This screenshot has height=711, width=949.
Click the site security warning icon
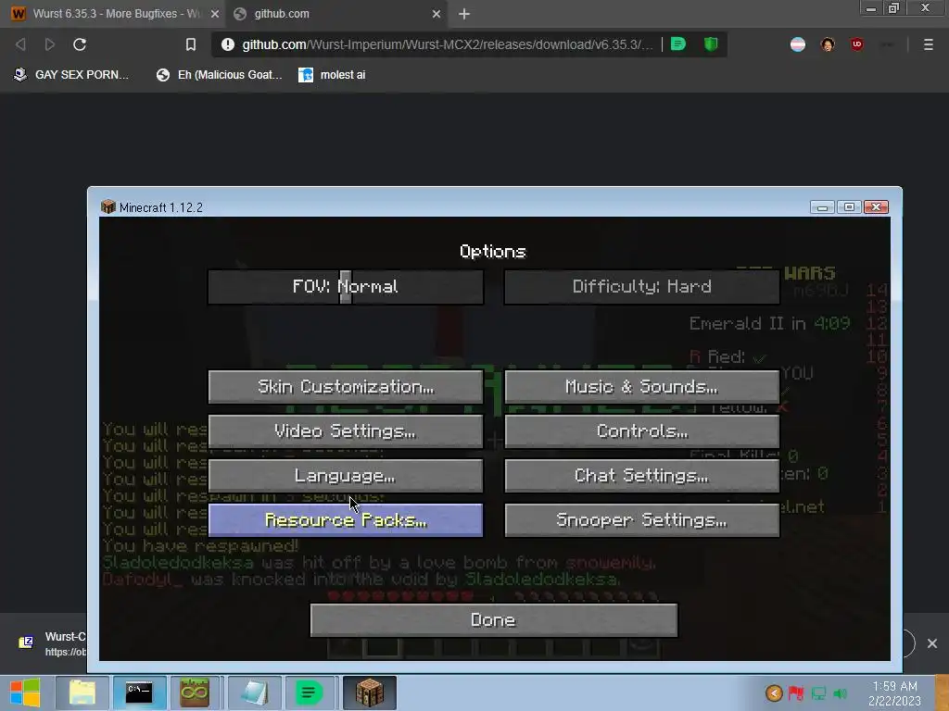228,44
